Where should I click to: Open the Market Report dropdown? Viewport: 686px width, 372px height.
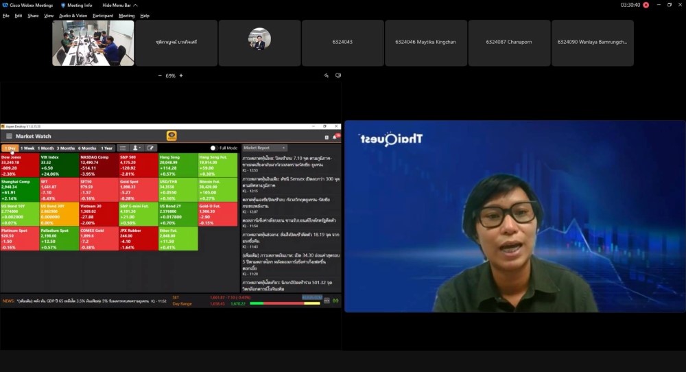coord(265,148)
